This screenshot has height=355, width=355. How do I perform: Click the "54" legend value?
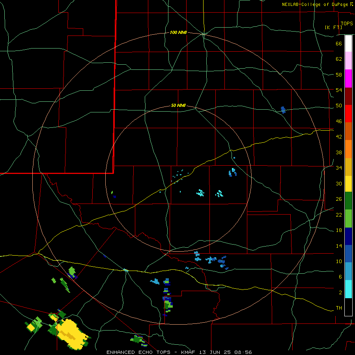[339, 90]
